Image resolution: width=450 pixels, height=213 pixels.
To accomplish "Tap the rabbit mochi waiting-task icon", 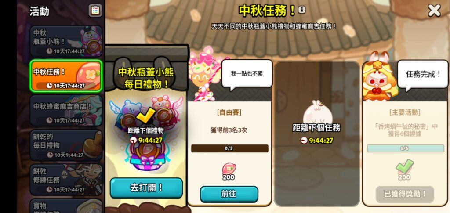I will tap(317, 112).
